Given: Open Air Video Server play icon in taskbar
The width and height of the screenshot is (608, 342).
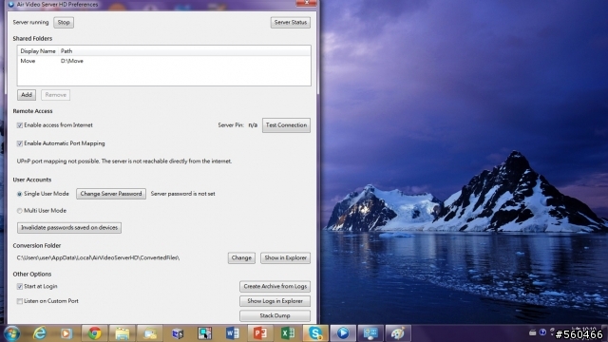Looking at the screenshot, I should coord(343,333).
